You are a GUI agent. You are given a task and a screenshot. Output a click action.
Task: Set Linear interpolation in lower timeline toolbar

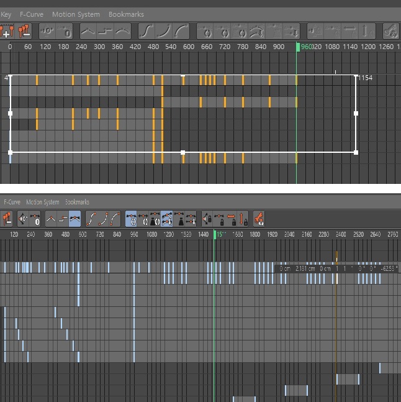52,219
